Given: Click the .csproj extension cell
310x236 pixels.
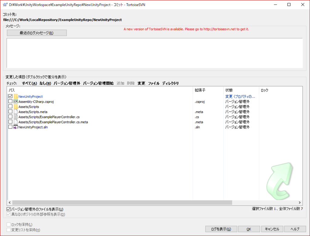Looking at the screenshot, I should (200, 102).
